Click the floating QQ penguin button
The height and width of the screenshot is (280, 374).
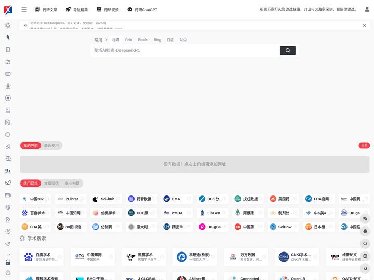point(365,231)
